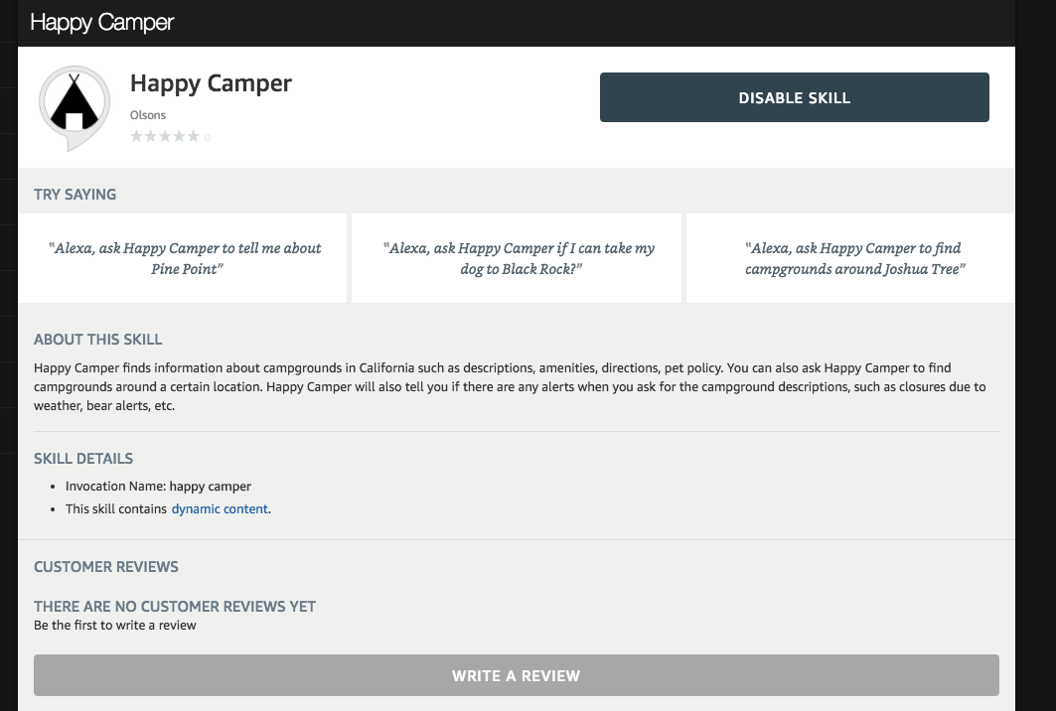
Task: Click the Try Saying section header
Action: pyautogui.click(x=75, y=195)
